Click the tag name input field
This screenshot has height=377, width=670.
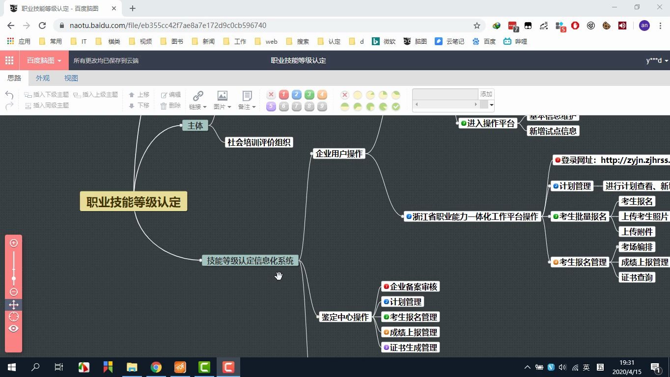445,94
